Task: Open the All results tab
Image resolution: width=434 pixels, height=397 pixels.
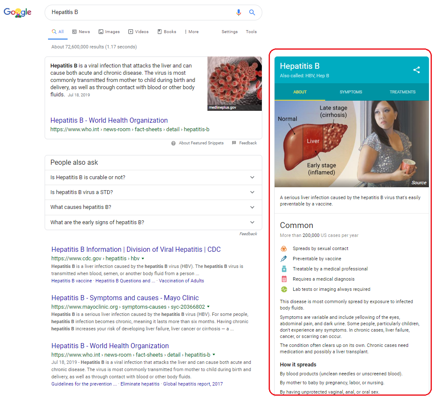Action: click(58, 32)
